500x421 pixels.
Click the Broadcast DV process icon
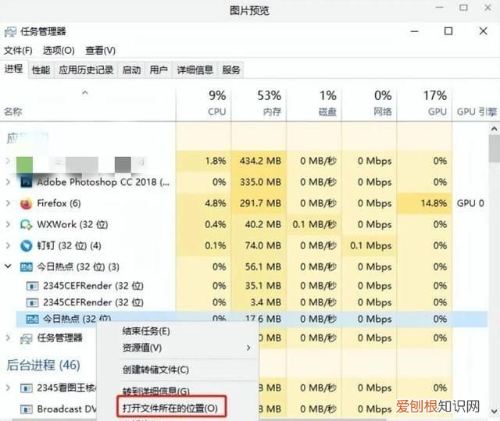coord(26,409)
